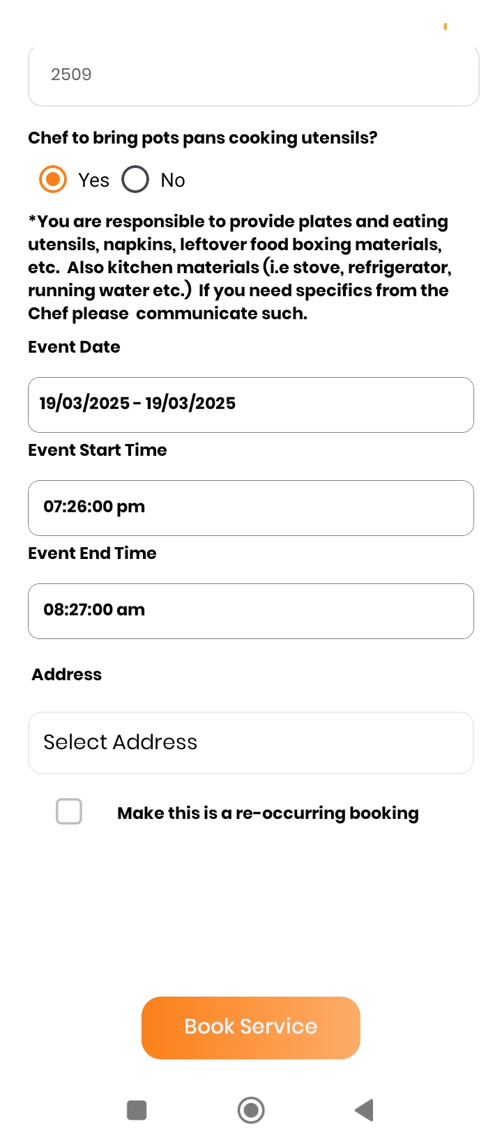Enable the re-occurring booking checkbox
This screenshot has height=1143, width=502.
tap(69, 811)
